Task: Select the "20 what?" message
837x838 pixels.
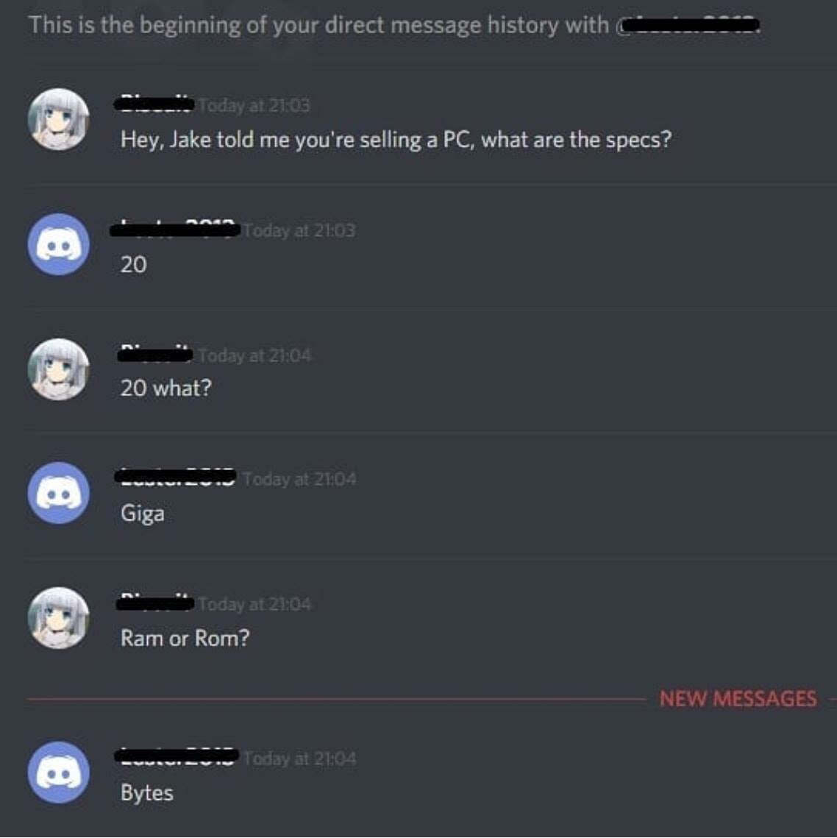Action: [166, 388]
